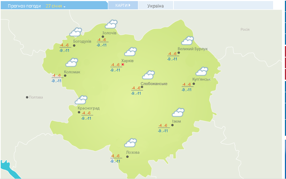The image size is (286, 179).
Task: Open the КАРТИ menu tab
Action: 123,5
